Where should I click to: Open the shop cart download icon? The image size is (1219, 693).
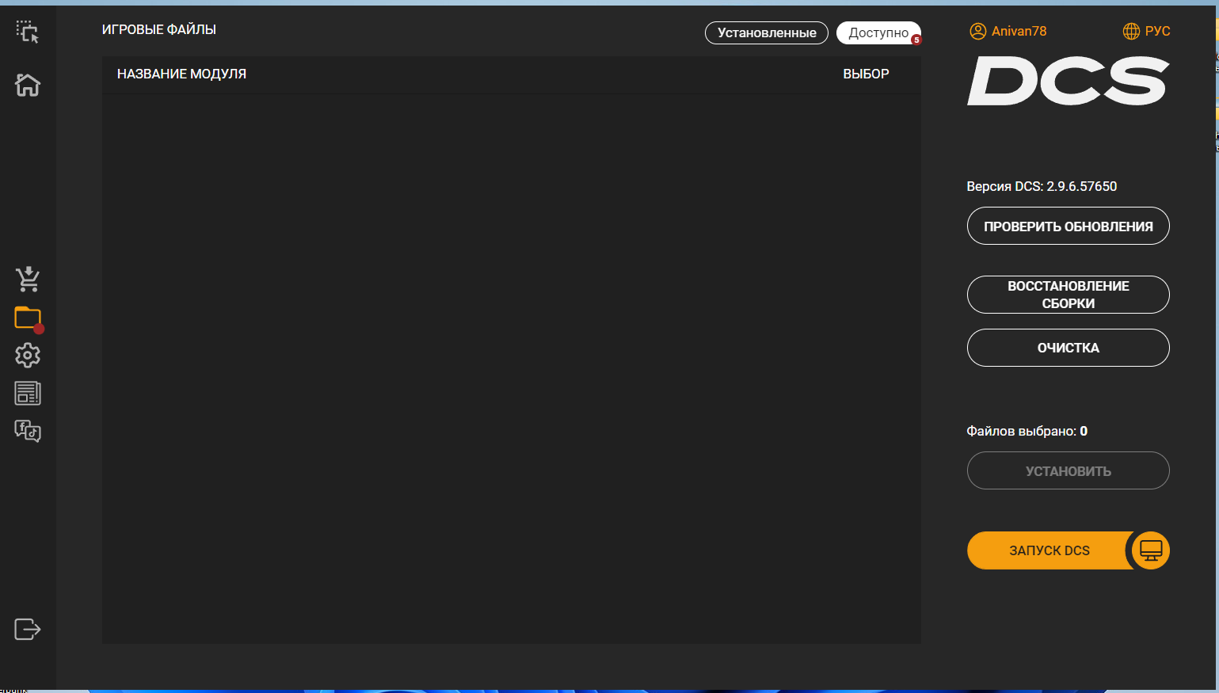(28, 279)
